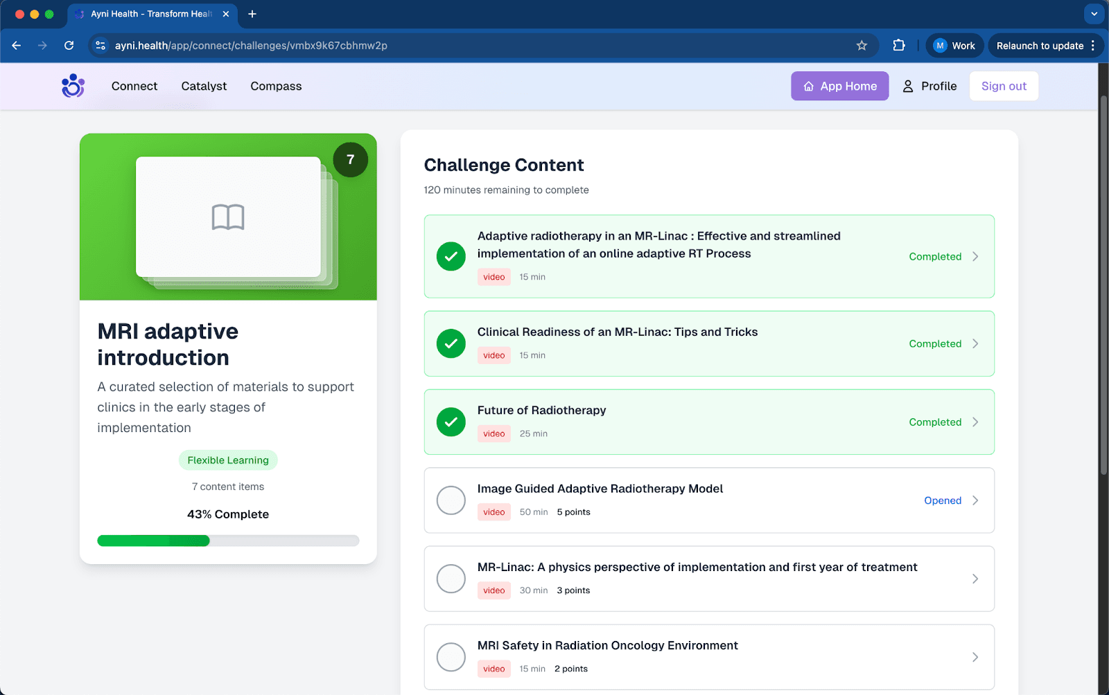Check the MRI Safety completion circle
1109x695 pixels.
point(451,657)
